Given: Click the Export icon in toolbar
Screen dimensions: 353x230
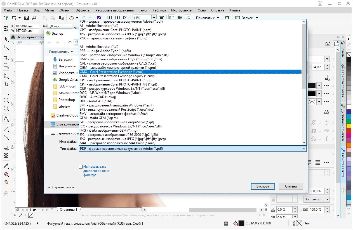Looking at the screenshot, I should point(117,18).
